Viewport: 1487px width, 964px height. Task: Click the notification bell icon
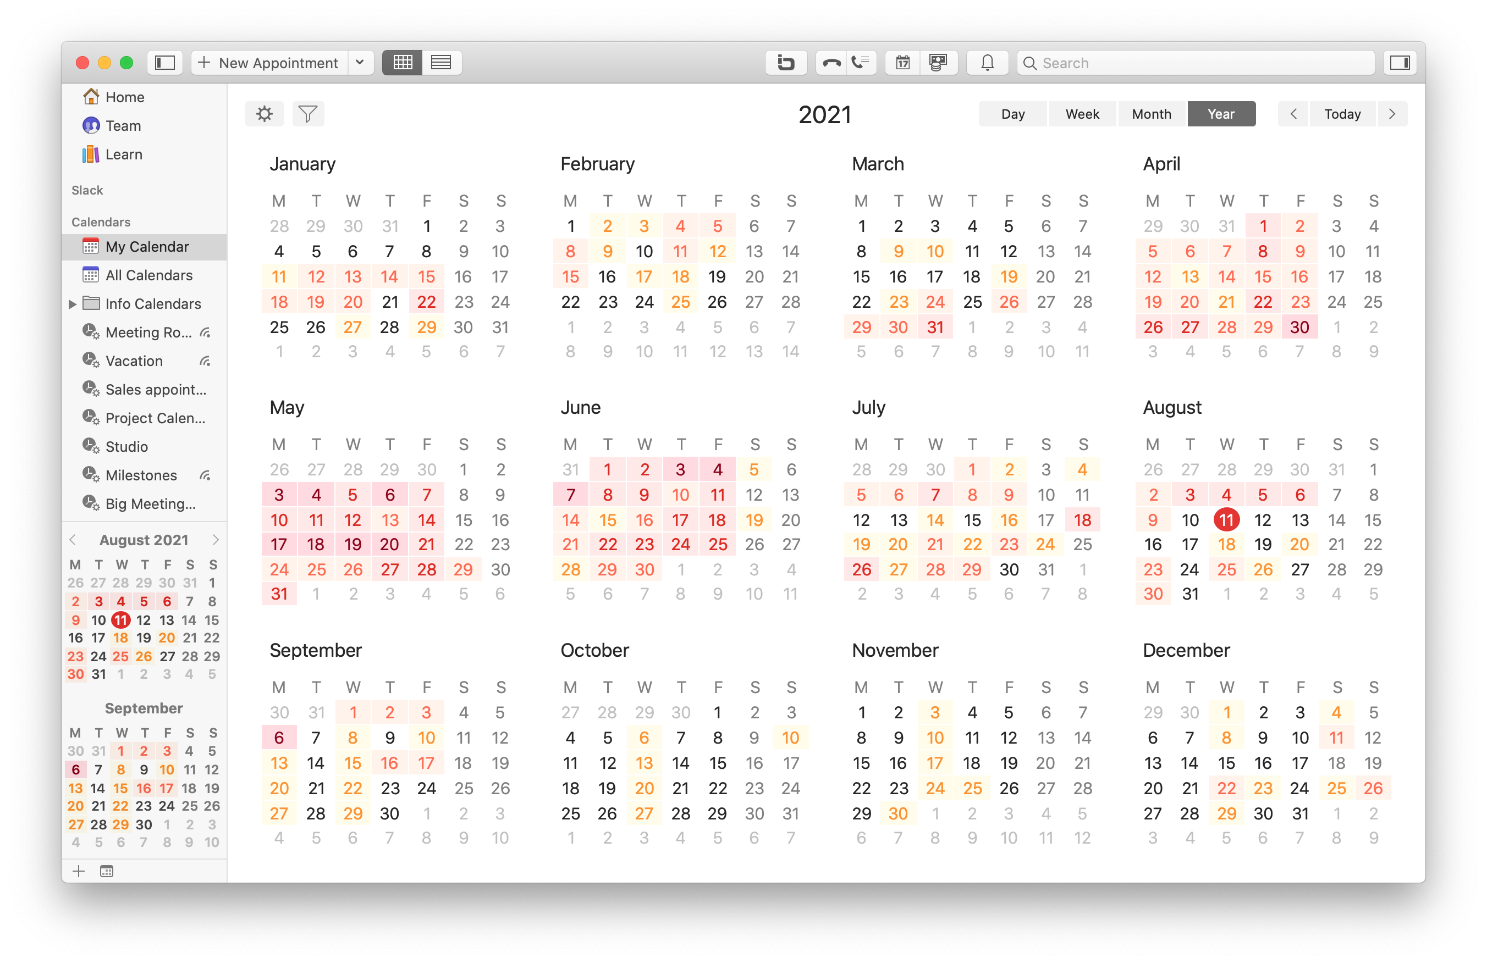click(x=986, y=62)
